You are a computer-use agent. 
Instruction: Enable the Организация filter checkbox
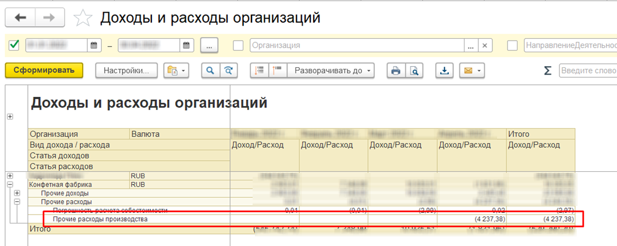238,45
